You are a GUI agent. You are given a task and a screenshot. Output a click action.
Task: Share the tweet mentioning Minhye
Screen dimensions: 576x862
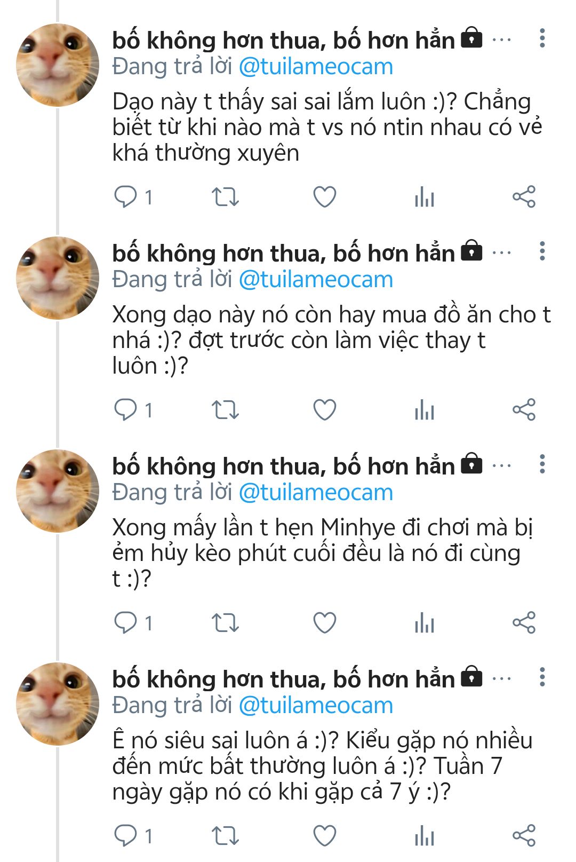tap(524, 623)
